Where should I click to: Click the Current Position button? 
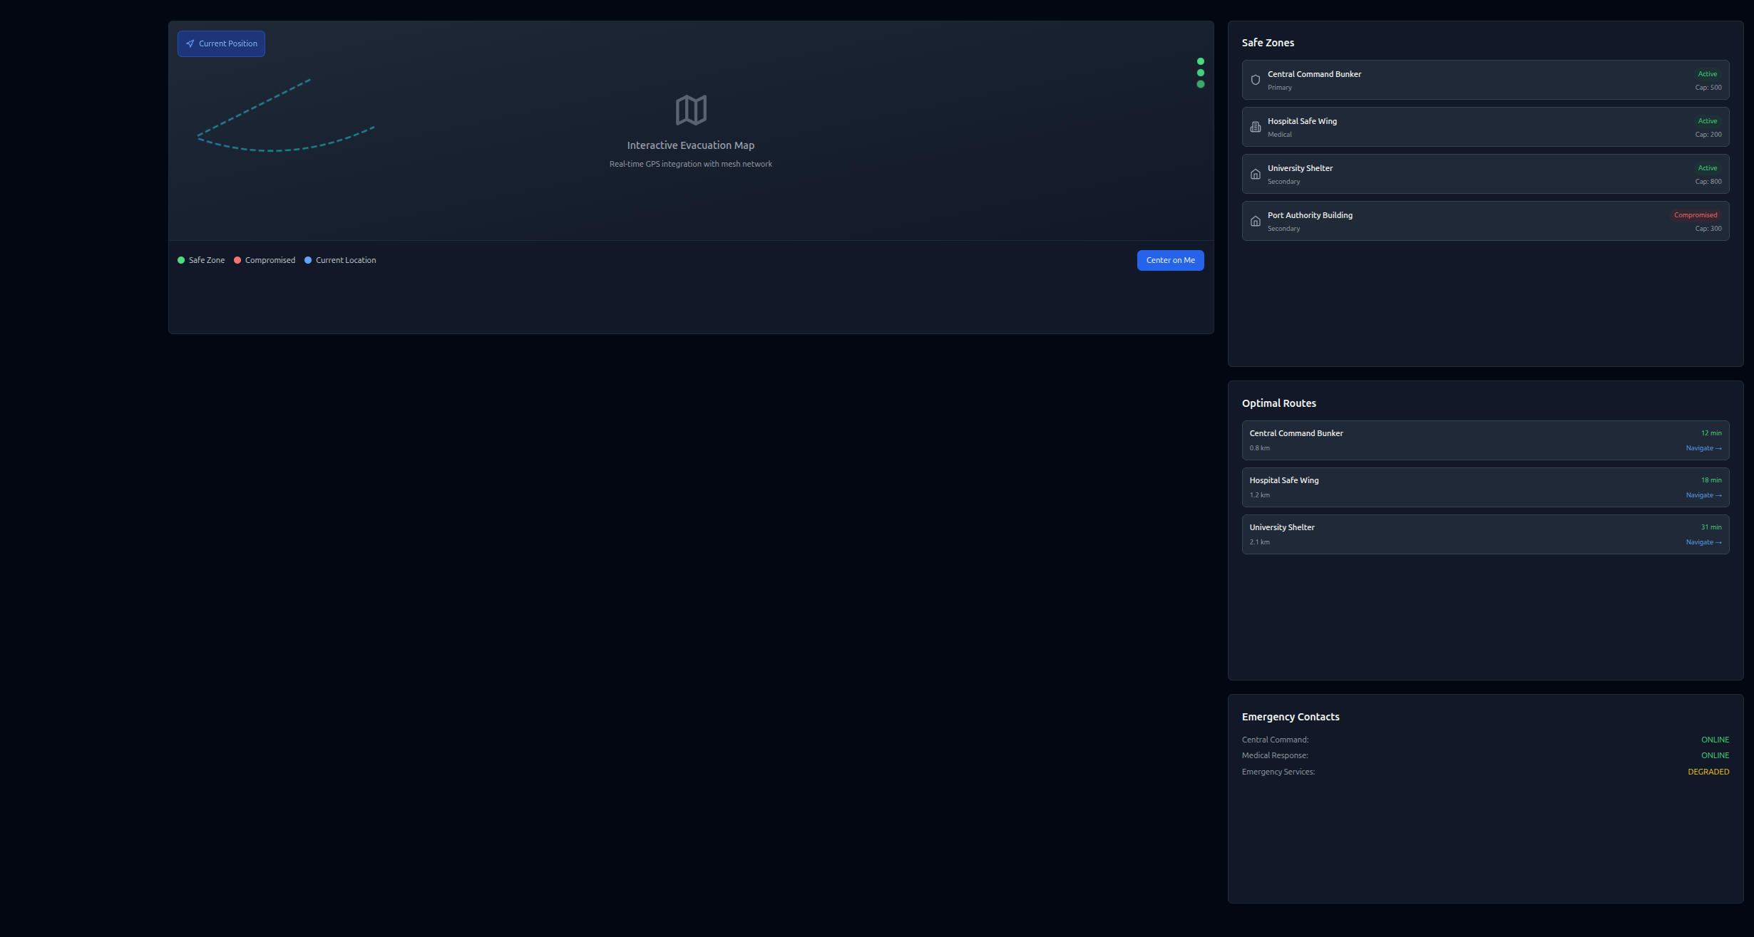[221, 43]
